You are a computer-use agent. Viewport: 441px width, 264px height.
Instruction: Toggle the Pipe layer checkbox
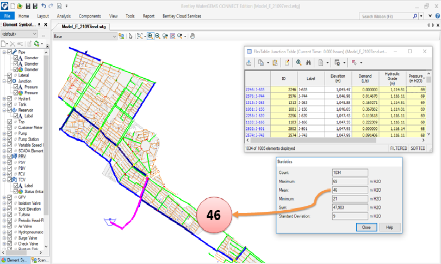10,52
